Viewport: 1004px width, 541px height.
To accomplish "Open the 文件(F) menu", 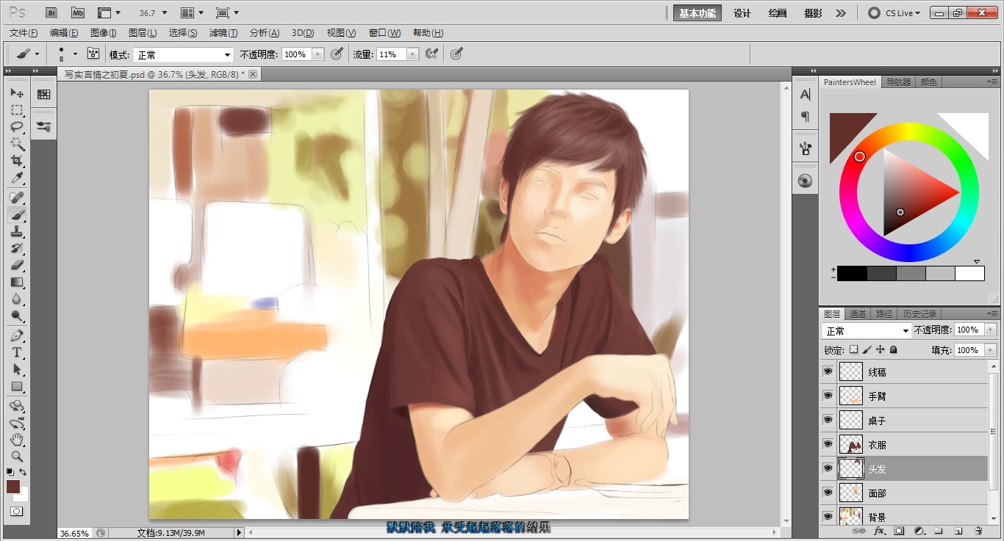I will (24, 33).
